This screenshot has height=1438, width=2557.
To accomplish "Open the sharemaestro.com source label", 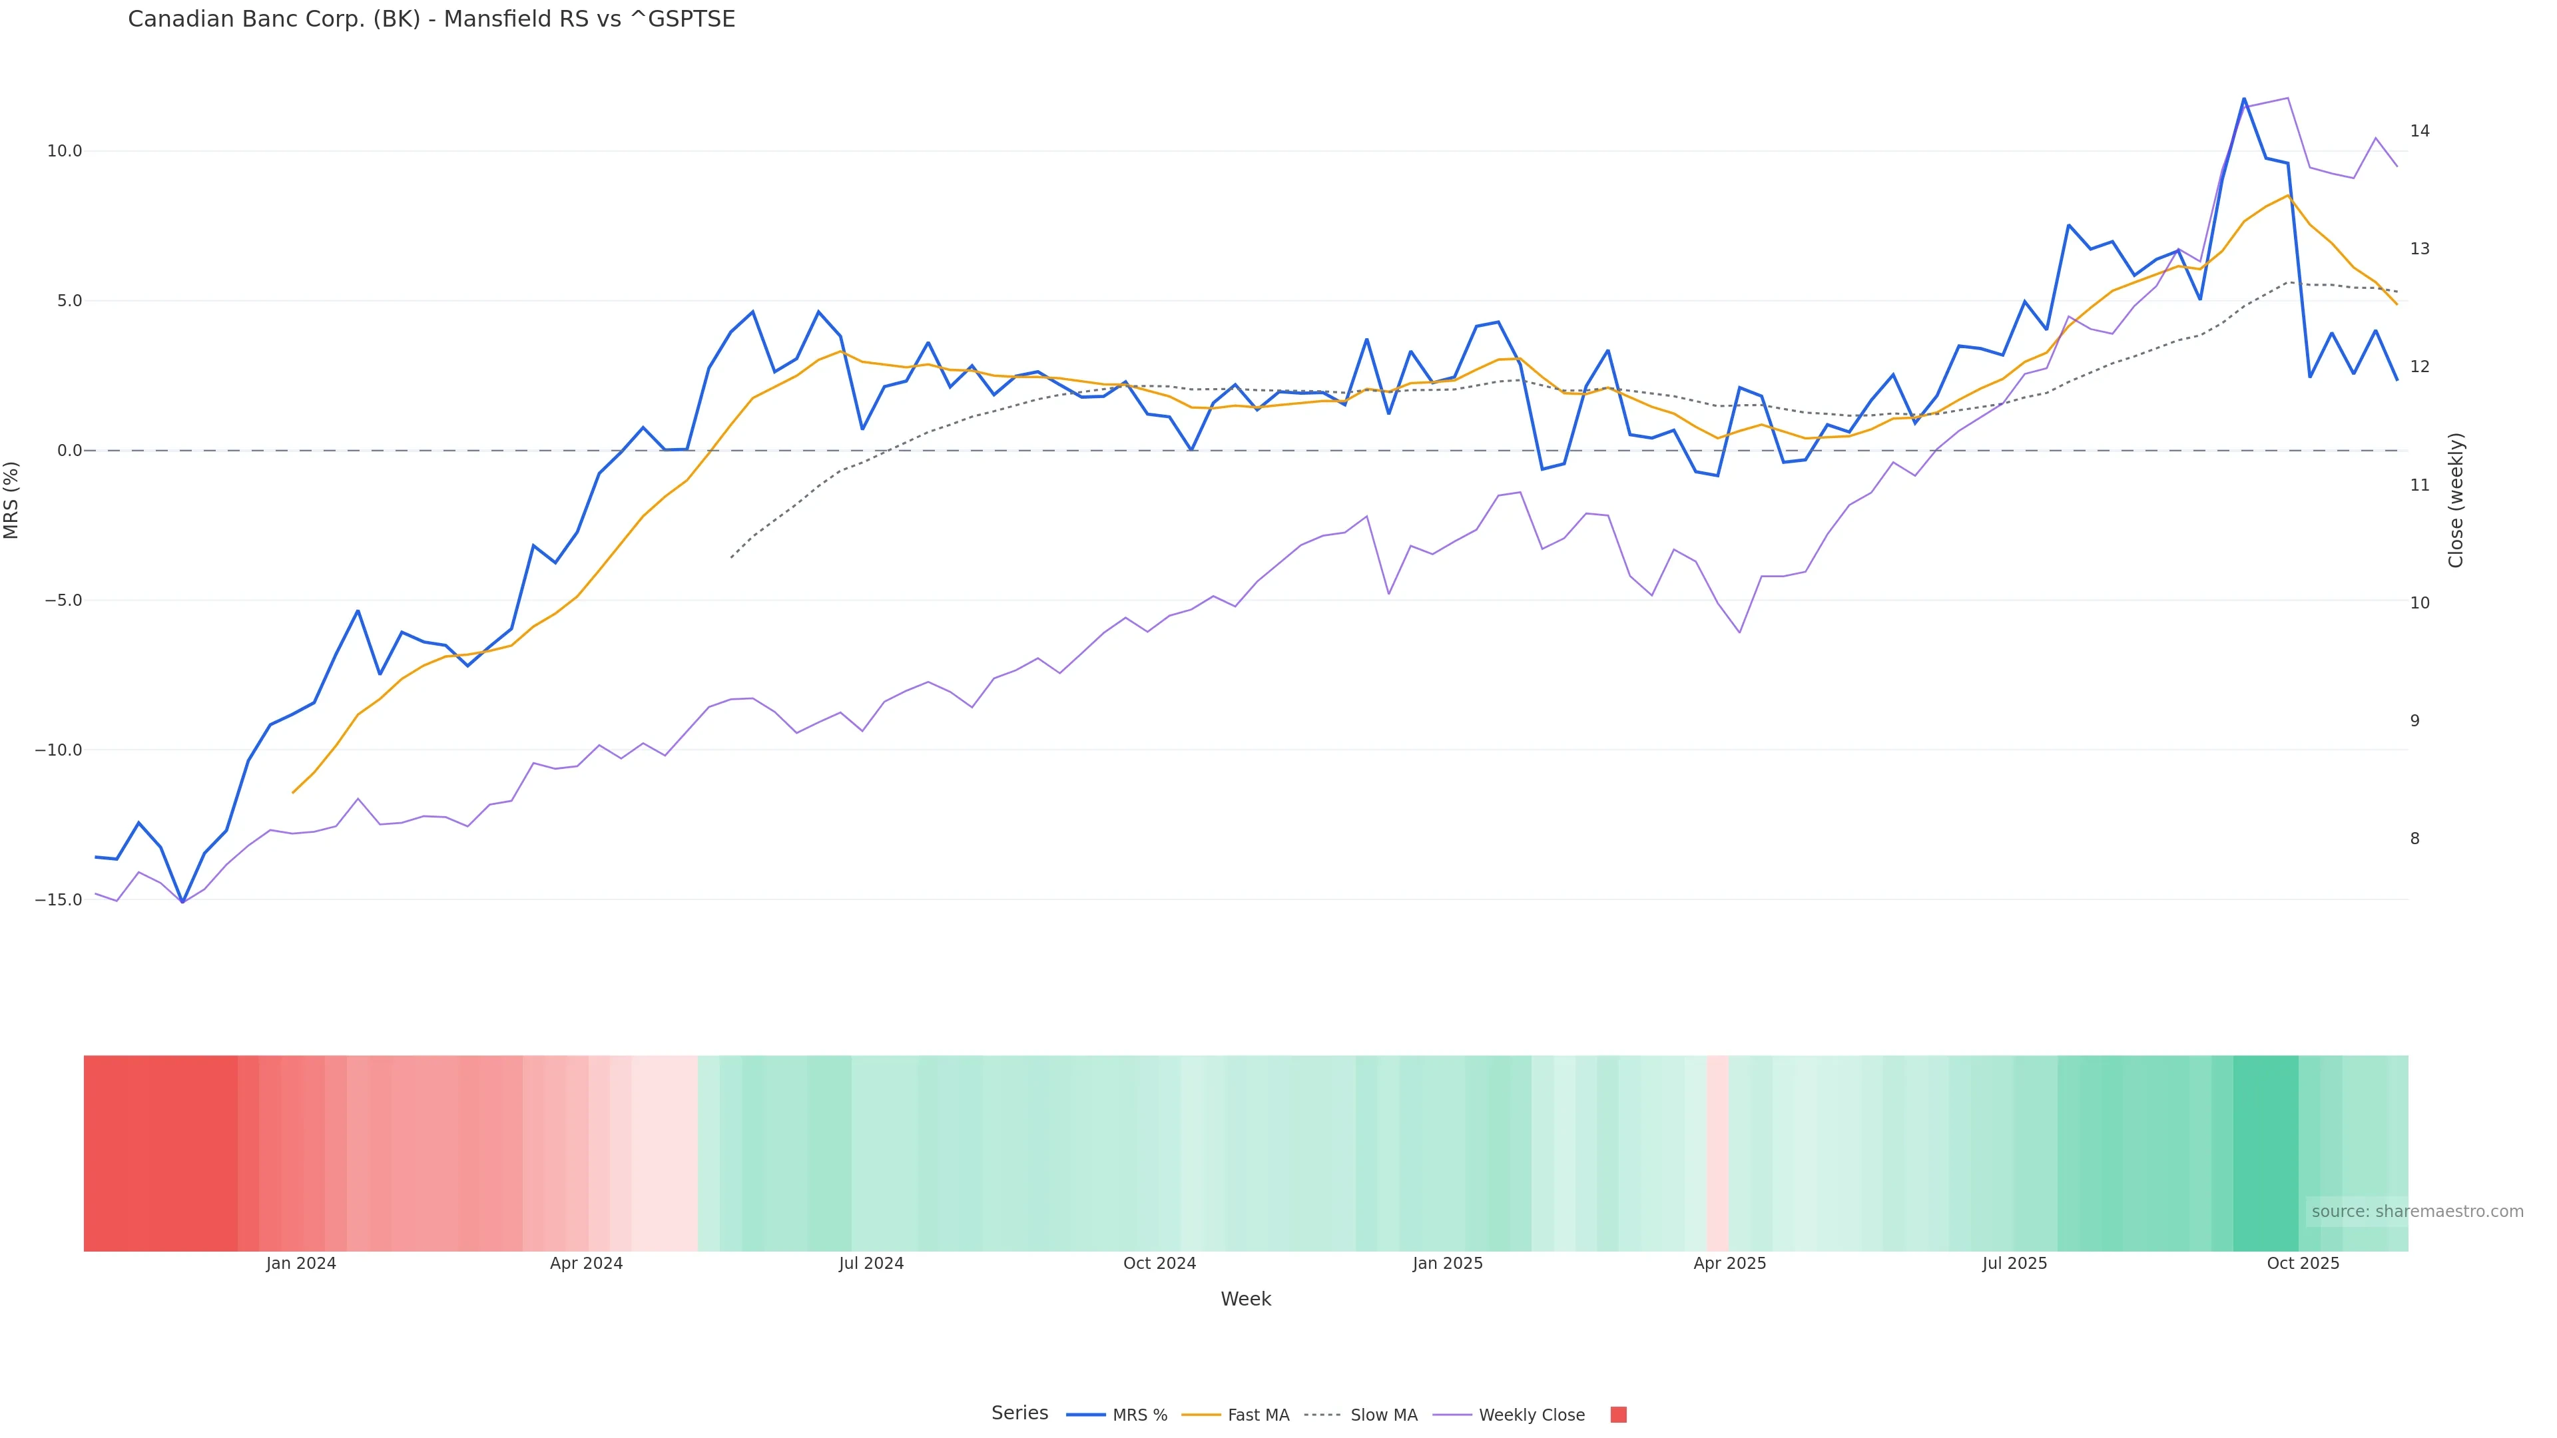I will pos(2416,1211).
